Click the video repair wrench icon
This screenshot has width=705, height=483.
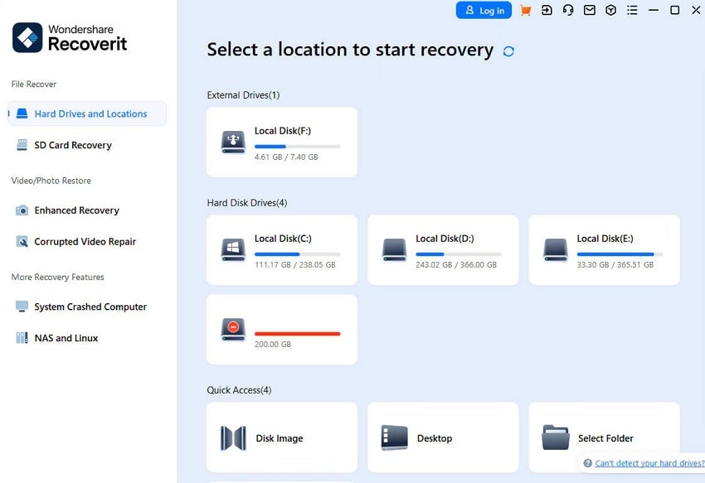[22, 241]
